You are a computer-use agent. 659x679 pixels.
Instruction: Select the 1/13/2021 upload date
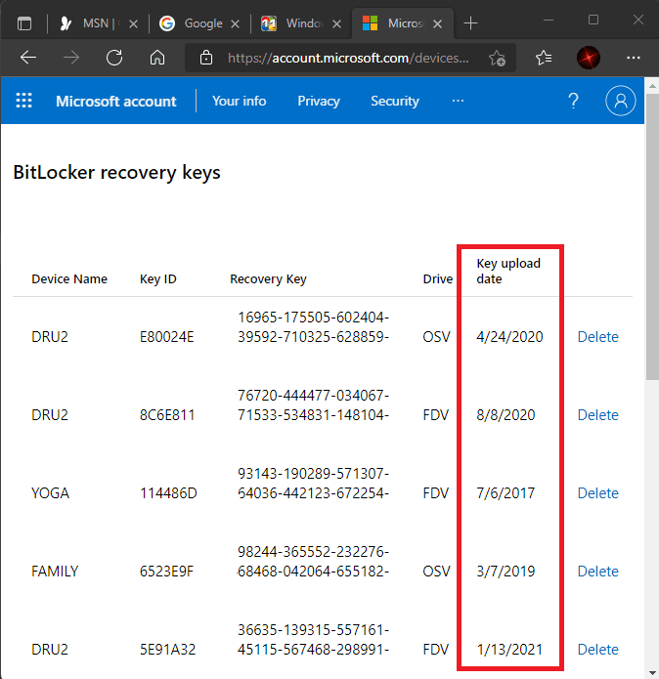[x=509, y=650]
